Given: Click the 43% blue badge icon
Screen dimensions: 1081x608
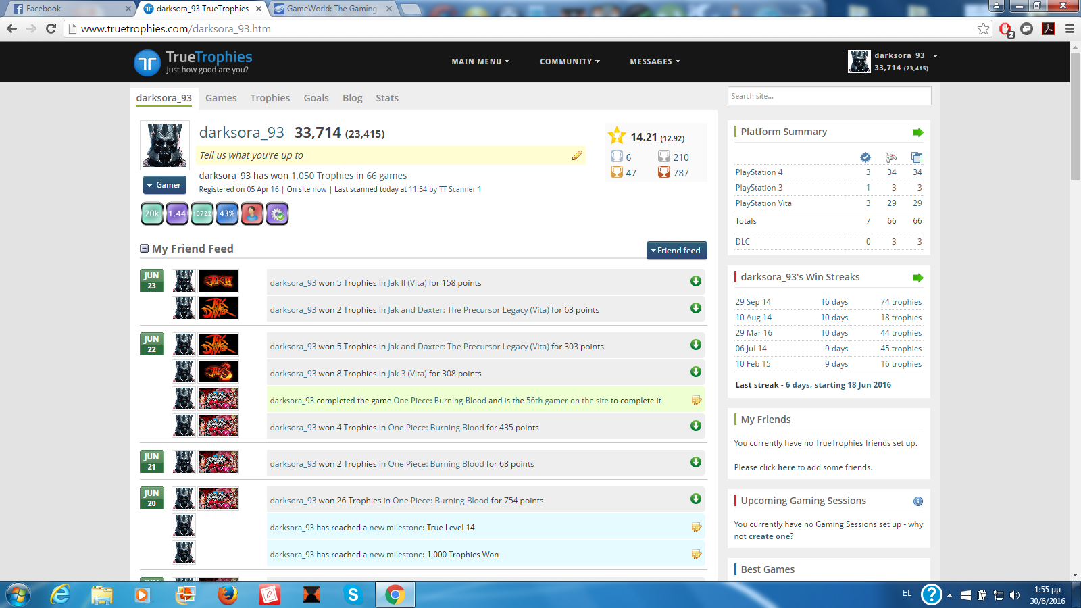Looking at the screenshot, I should click(227, 213).
